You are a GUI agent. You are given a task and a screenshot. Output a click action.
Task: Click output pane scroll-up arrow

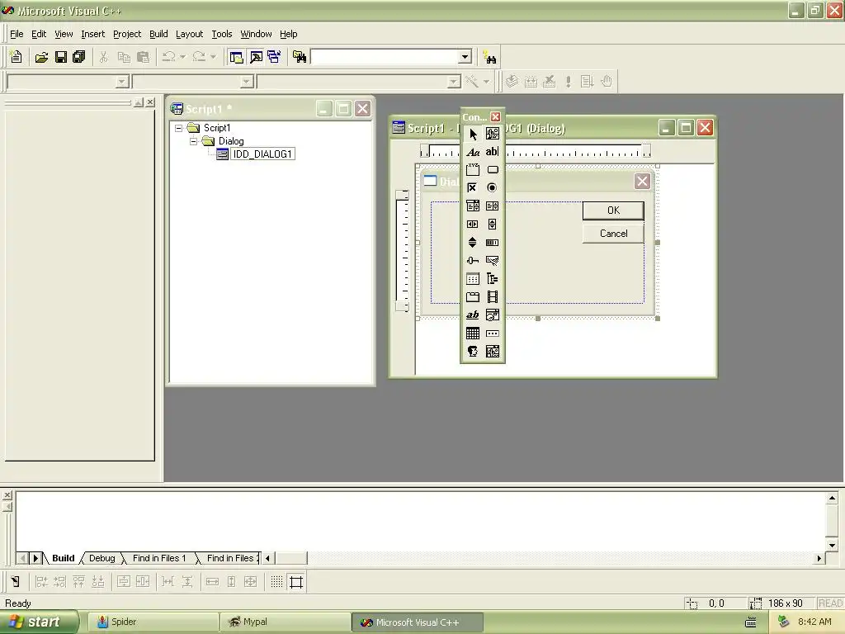coord(832,499)
